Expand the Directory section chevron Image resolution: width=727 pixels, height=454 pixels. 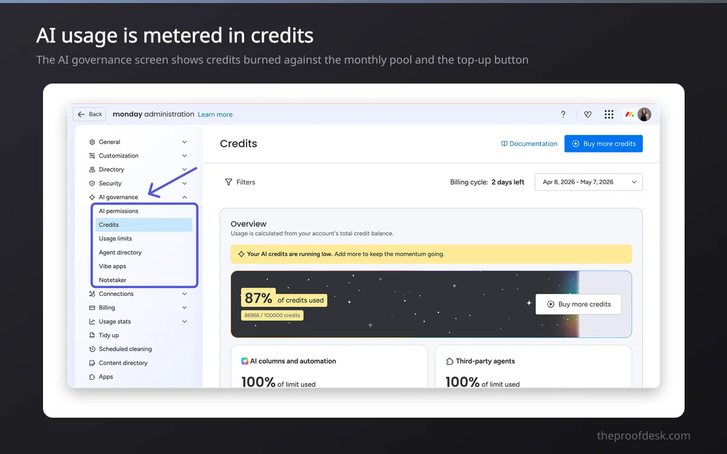pos(185,169)
